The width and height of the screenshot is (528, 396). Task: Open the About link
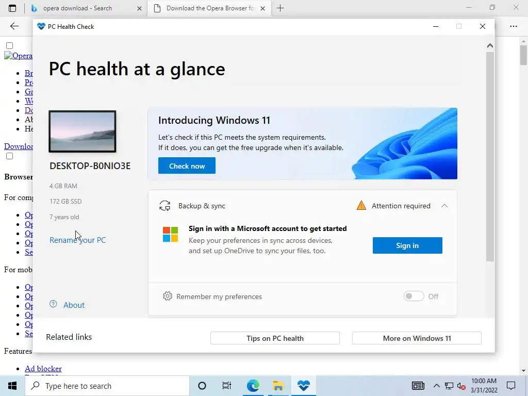tap(74, 305)
